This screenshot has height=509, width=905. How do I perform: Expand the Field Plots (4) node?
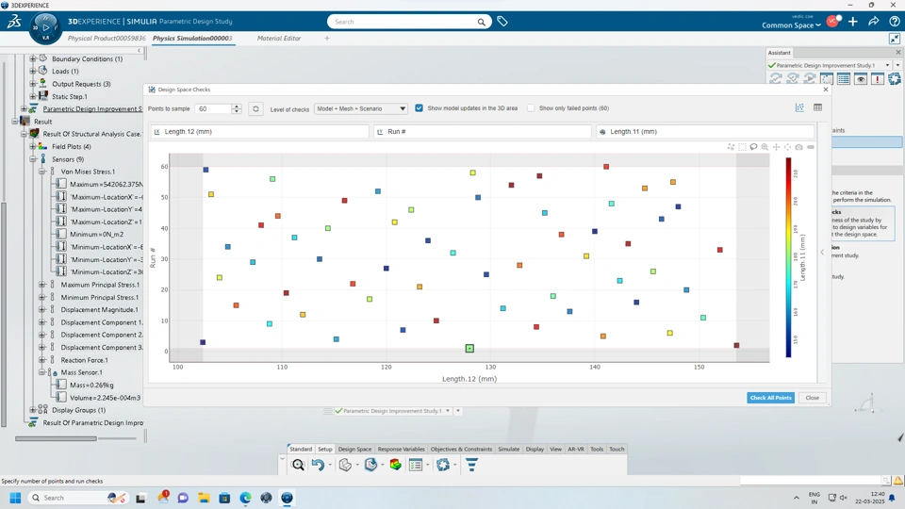click(x=33, y=147)
